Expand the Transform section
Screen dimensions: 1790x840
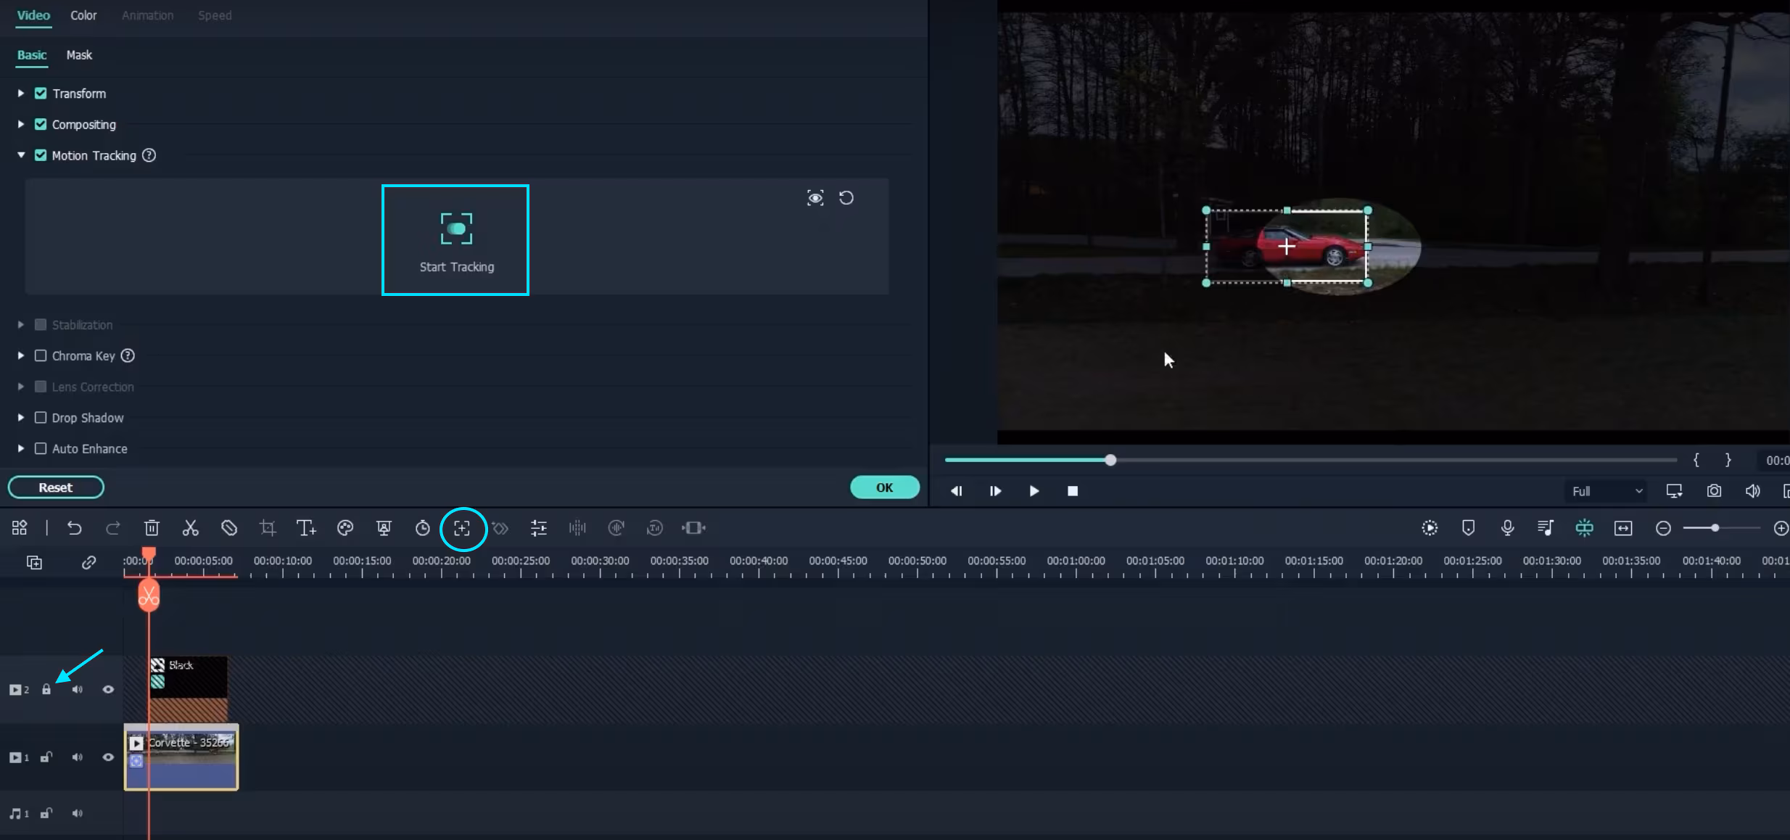[21, 94]
